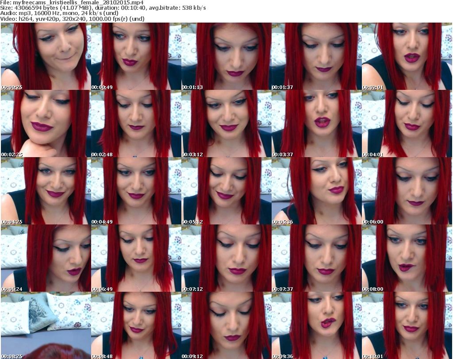The image size is (453, 359).
Task: Choose the thumbnail marked 00:06:24
Action: point(46,259)
